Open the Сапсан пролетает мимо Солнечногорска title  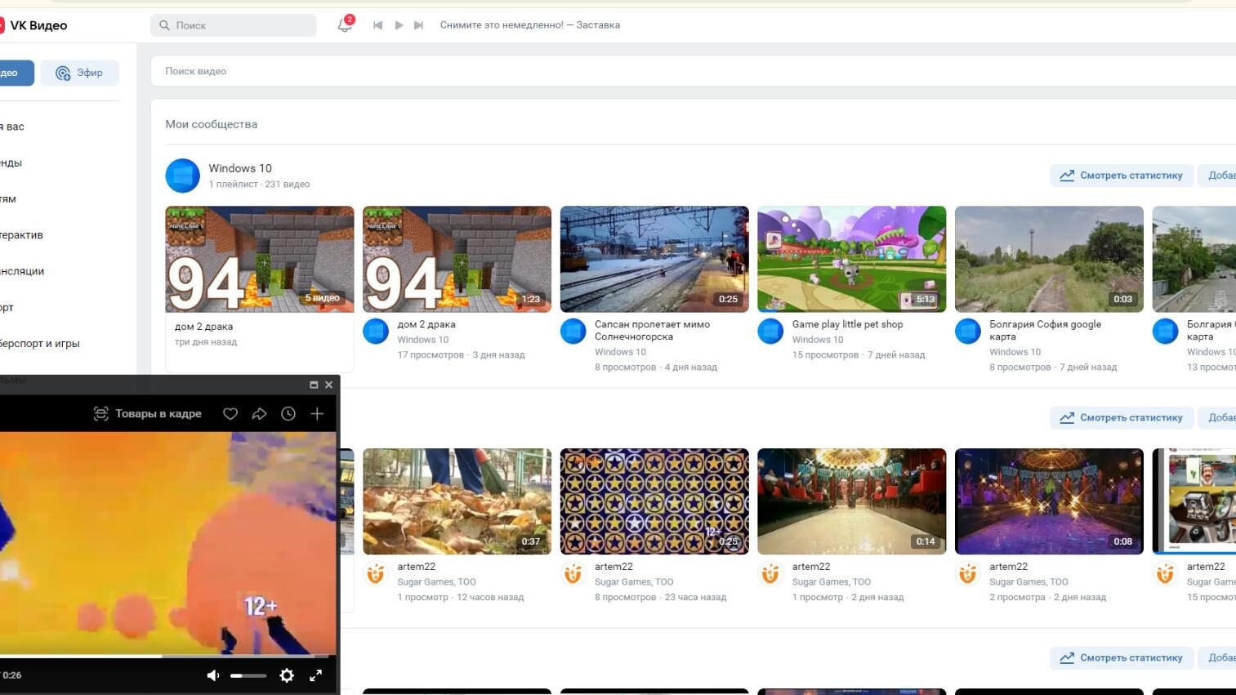pyautogui.click(x=652, y=330)
